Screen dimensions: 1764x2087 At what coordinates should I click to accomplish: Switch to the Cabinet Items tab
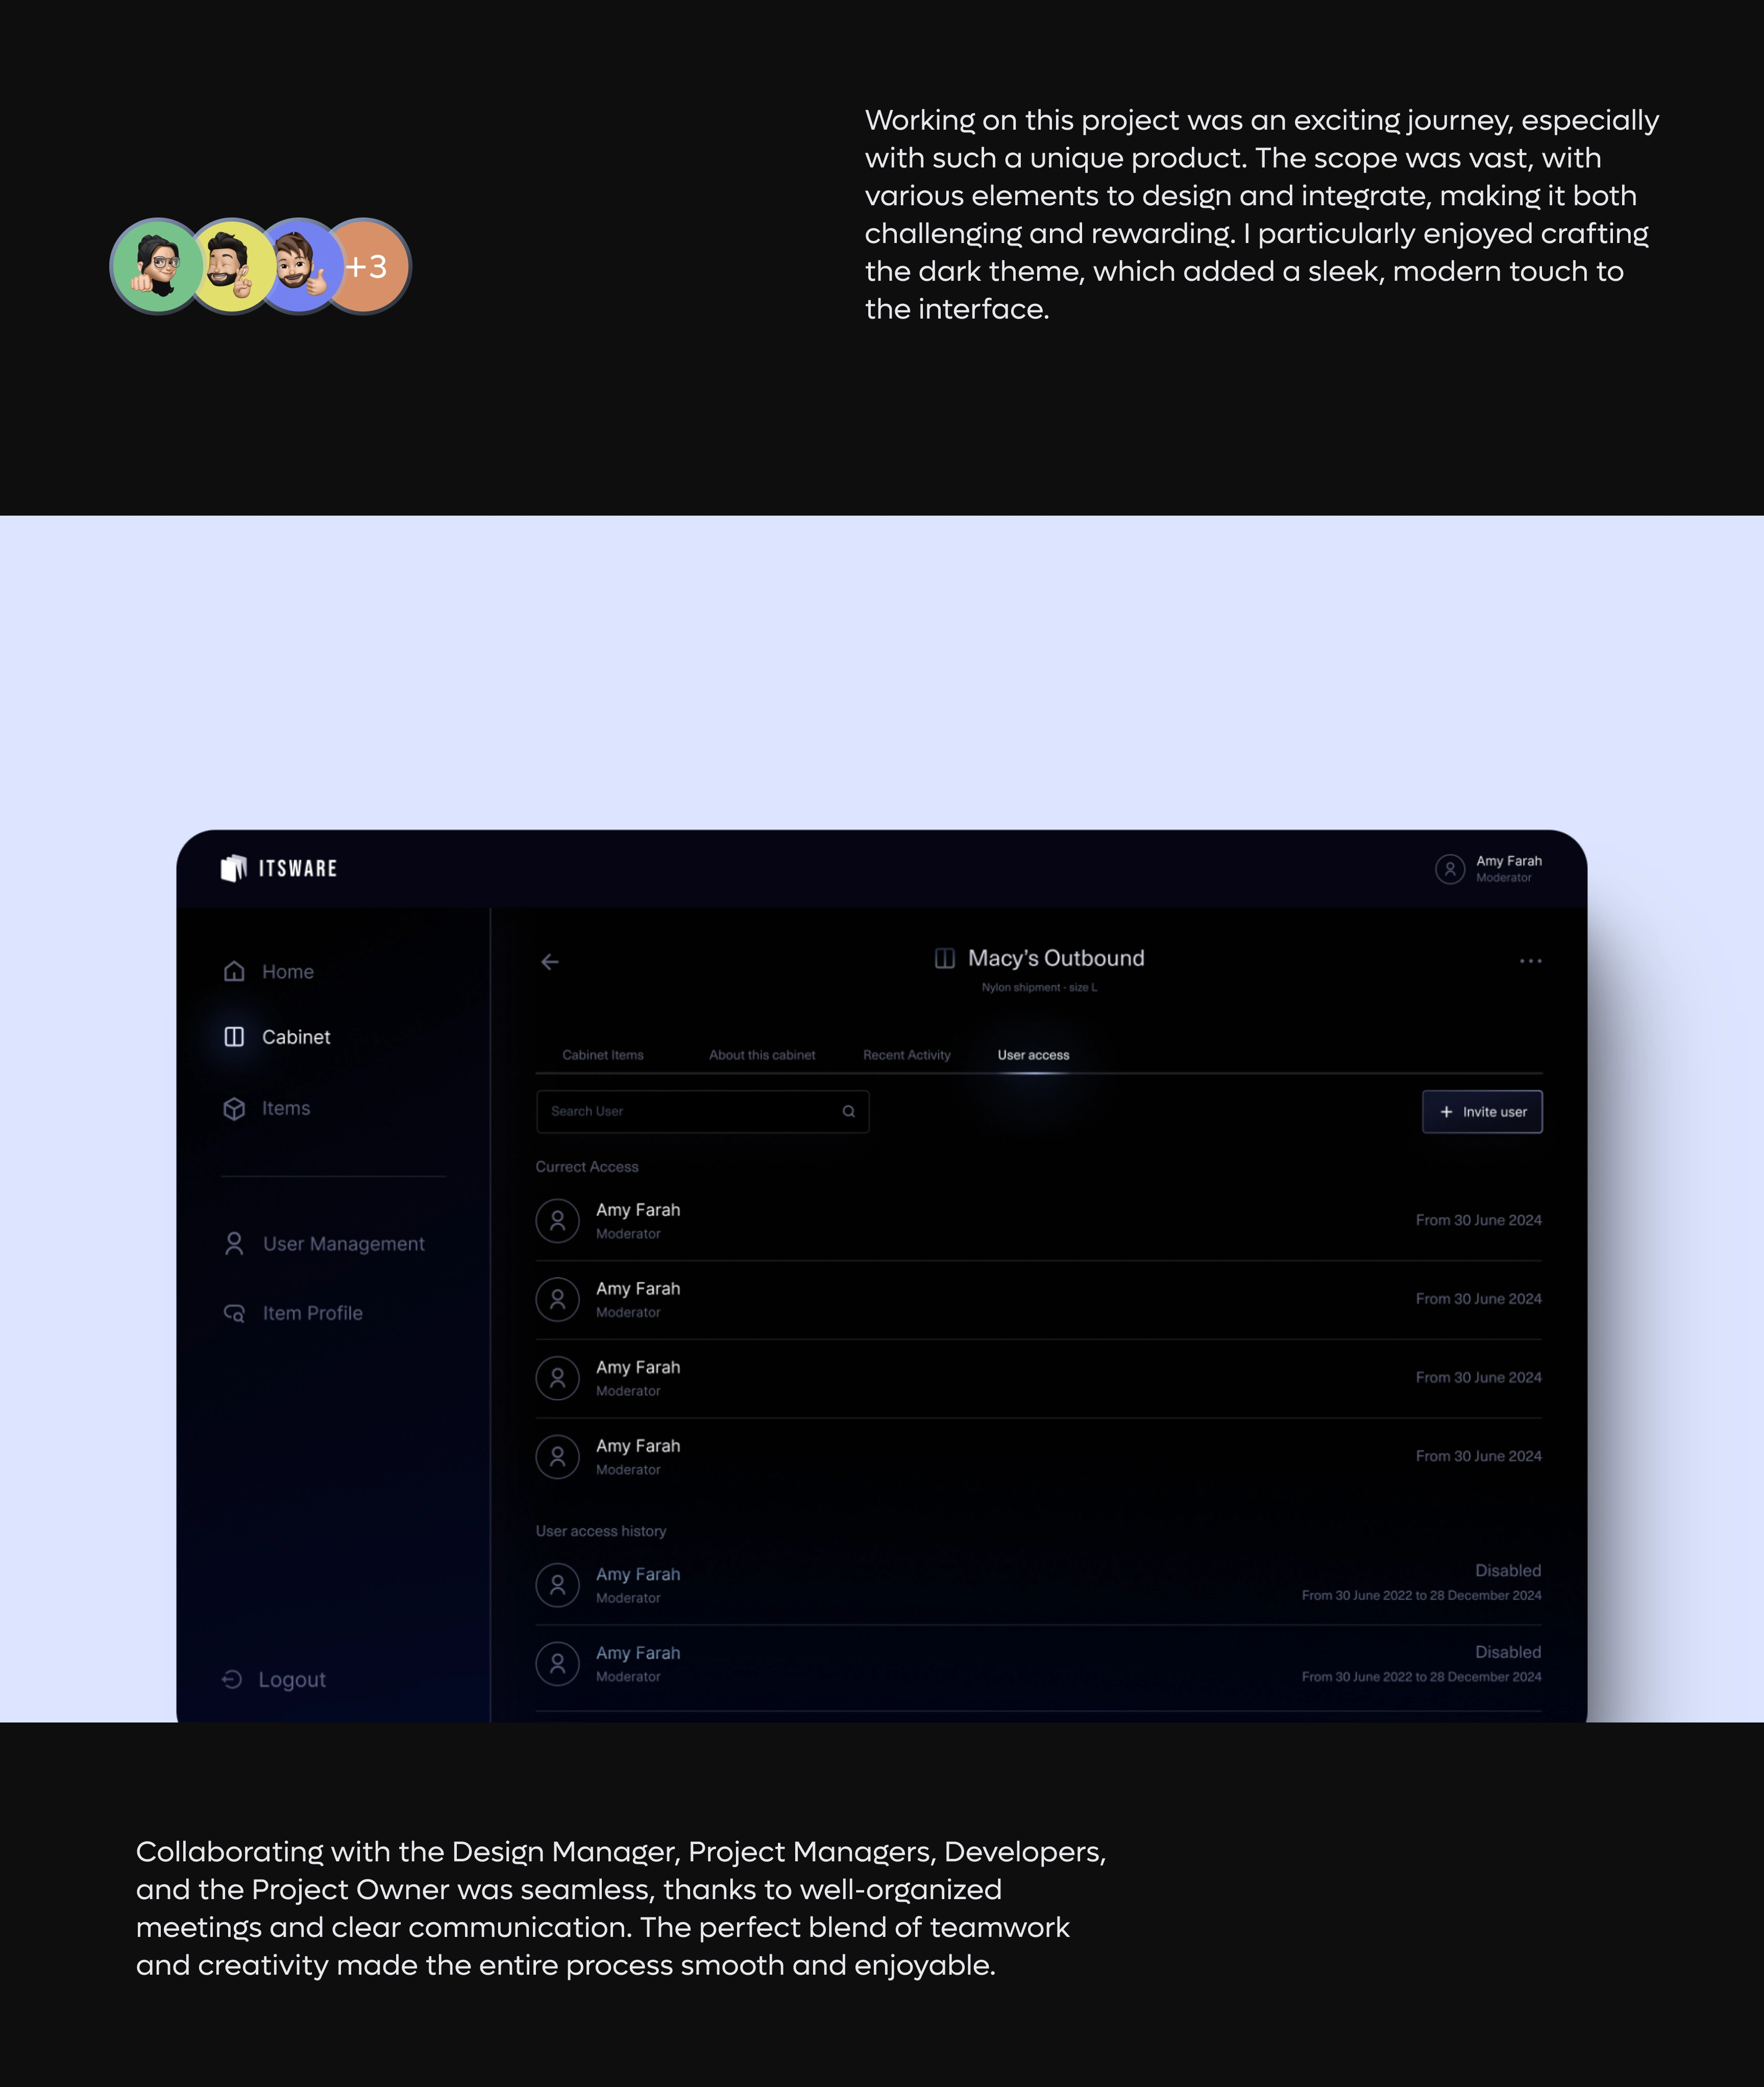pos(602,1054)
